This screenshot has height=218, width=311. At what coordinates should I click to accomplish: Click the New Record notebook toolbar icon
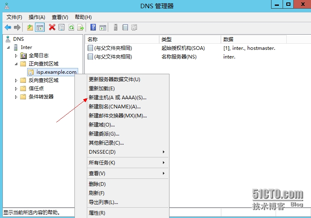click(125, 28)
